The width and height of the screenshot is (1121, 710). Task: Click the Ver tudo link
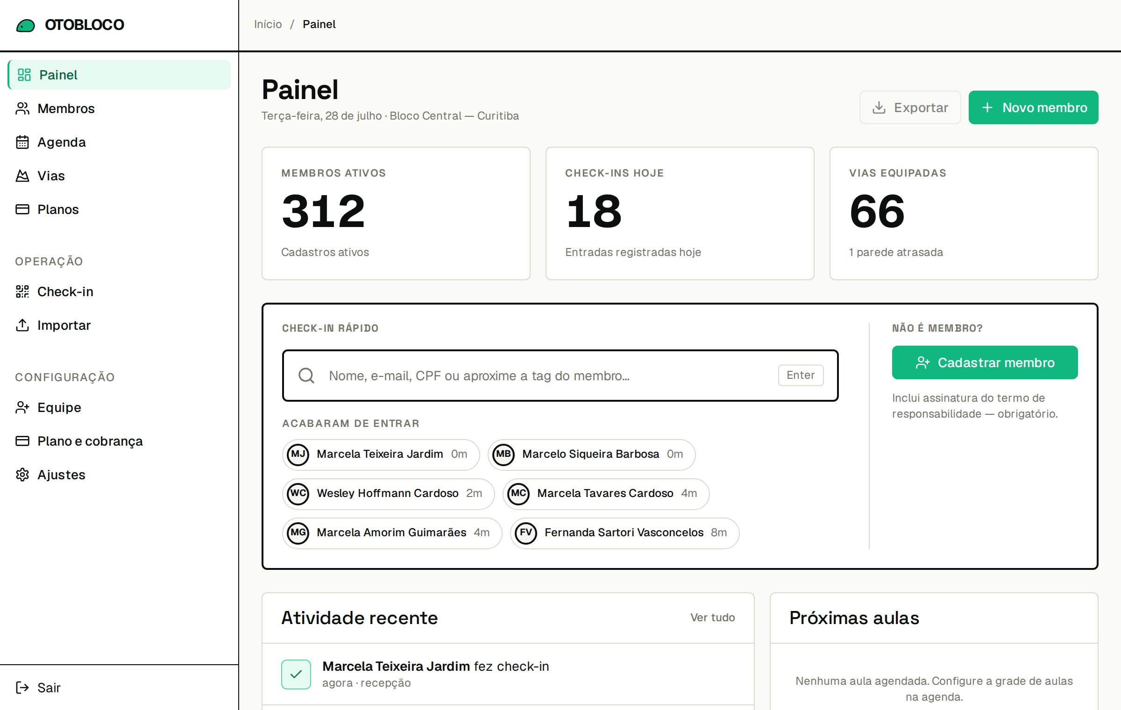[x=712, y=618]
